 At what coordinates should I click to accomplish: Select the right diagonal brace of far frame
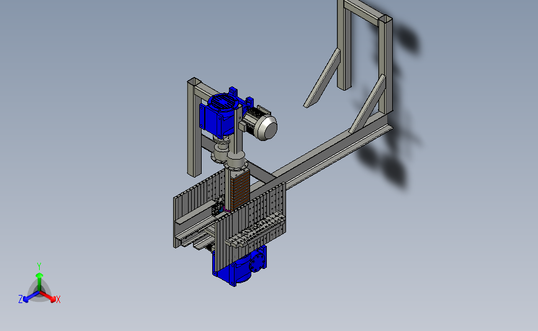click(368, 104)
